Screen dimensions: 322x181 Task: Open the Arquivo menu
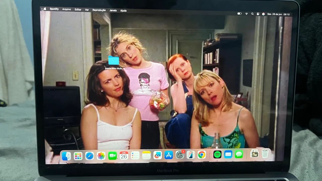coord(67,9)
